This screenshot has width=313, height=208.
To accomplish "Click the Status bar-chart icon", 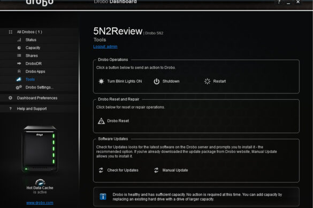I will coord(19,40).
